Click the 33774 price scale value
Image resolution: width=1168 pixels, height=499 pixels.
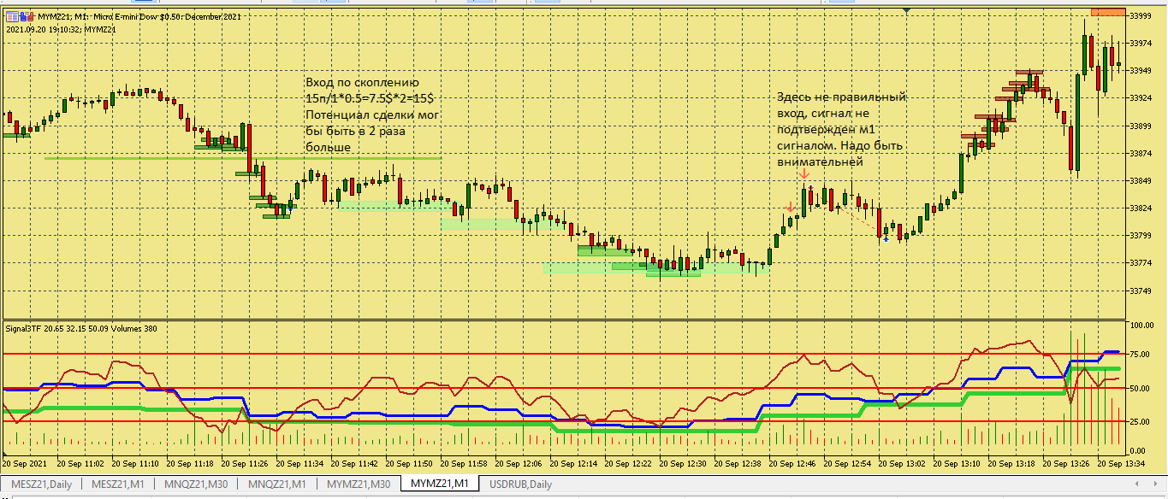tap(1140, 263)
